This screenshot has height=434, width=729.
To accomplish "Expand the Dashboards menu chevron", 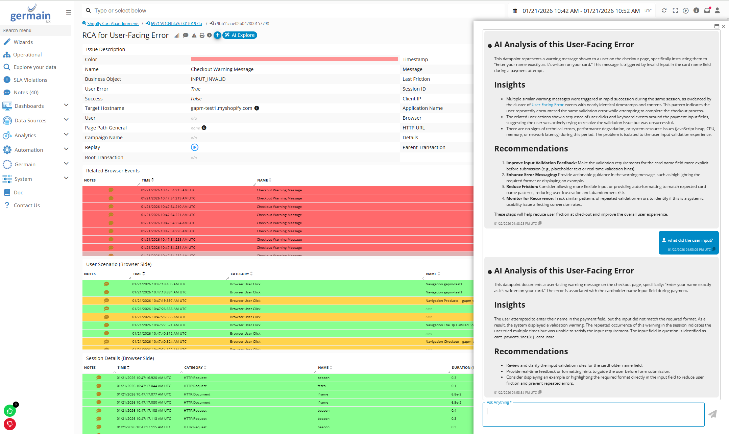I will click(66, 105).
